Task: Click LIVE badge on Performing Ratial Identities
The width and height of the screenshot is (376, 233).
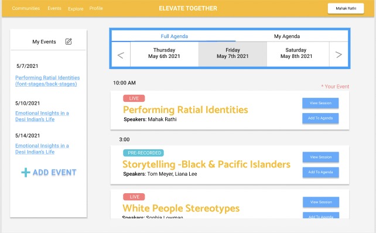Action: tap(134, 98)
